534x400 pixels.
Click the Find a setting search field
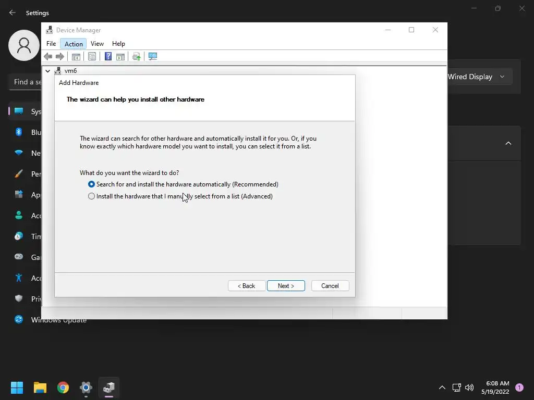click(25, 82)
